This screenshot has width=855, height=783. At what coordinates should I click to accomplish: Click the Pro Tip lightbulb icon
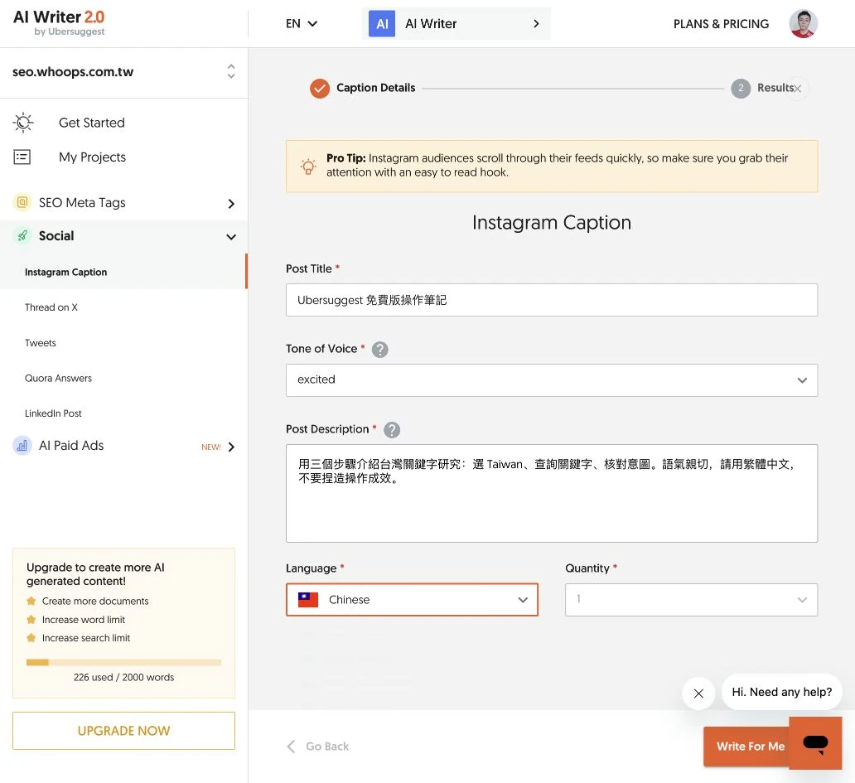click(308, 167)
